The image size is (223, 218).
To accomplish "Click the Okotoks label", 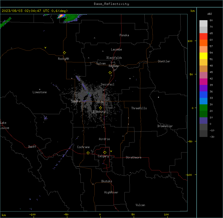I will [x=107, y=181].
